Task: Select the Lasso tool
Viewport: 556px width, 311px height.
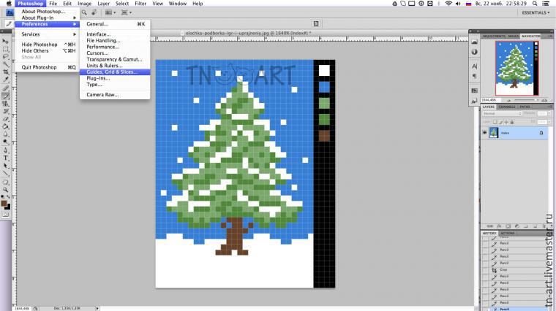Action: 6,56
